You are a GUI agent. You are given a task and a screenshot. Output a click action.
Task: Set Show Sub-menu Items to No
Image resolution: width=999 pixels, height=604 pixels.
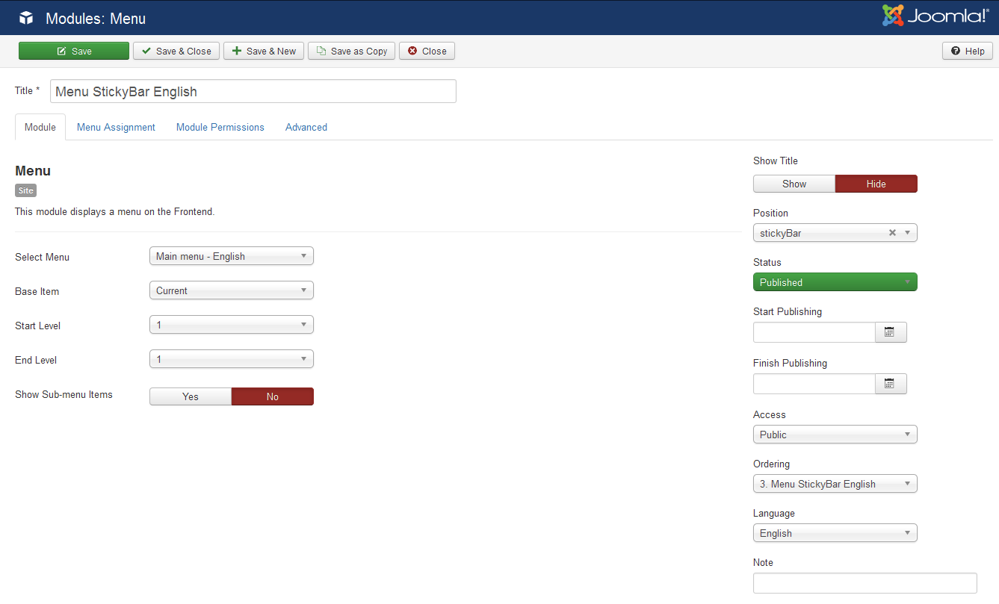pos(273,396)
